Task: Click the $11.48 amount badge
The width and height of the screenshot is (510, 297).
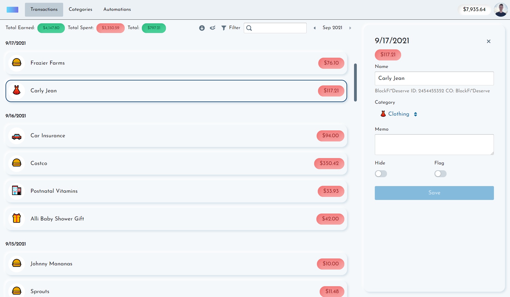Action: 332,291
